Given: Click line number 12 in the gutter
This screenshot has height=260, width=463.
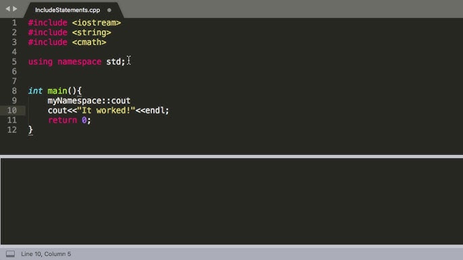Looking at the screenshot, I should (12, 130).
